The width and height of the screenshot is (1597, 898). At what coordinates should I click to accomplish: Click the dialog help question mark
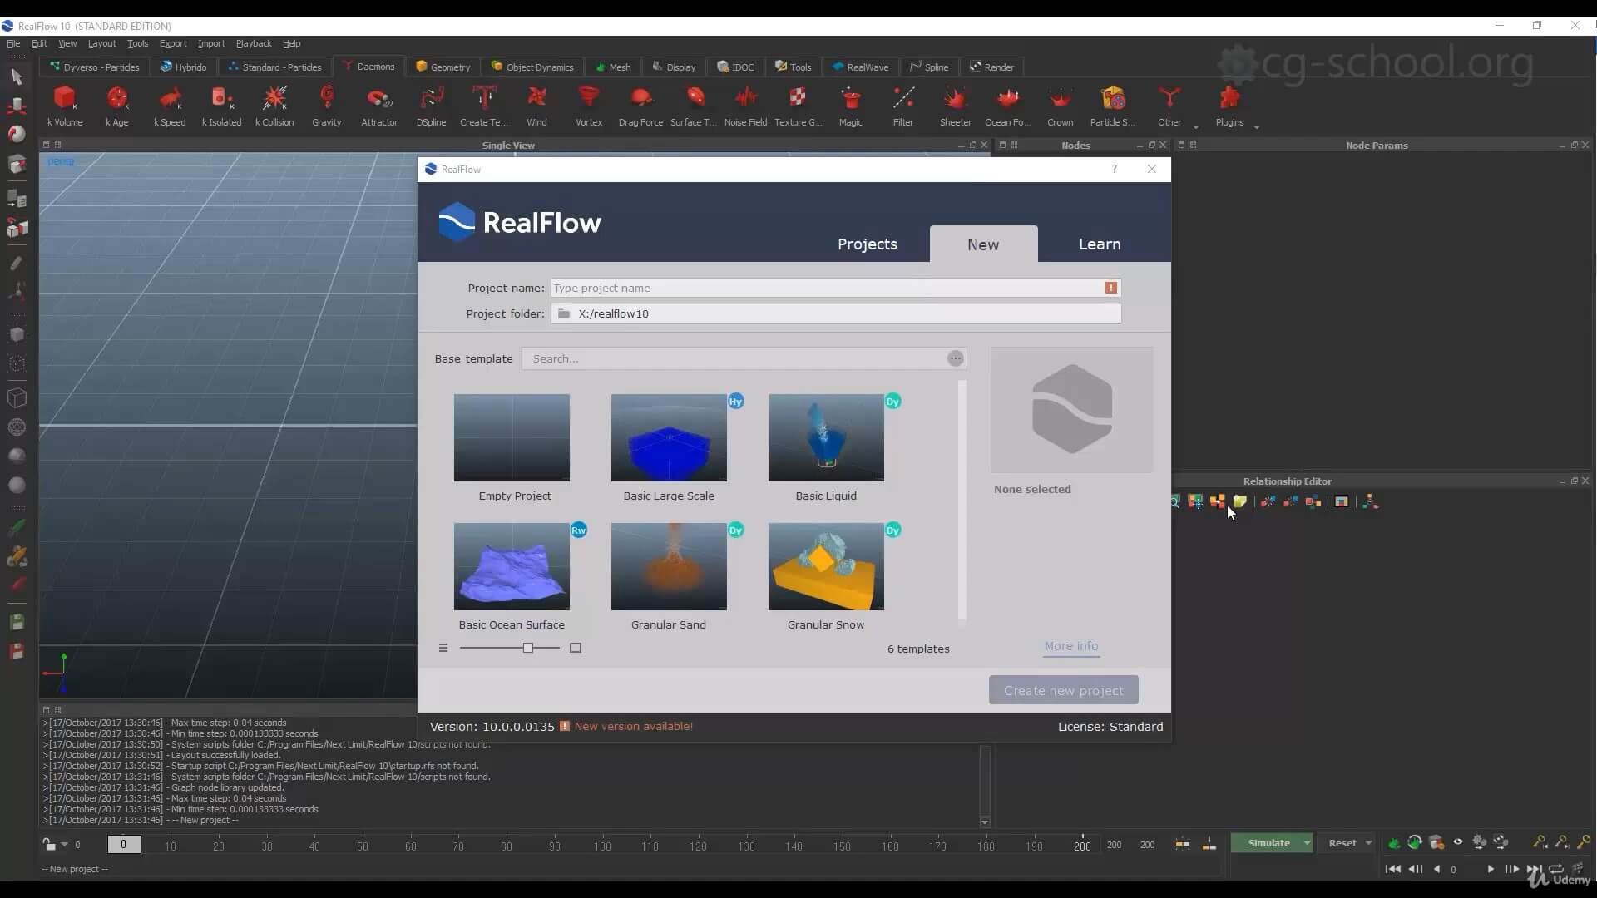(x=1115, y=169)
